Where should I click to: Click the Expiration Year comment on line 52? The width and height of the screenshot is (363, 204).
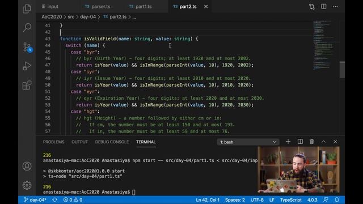coord(170,98)
